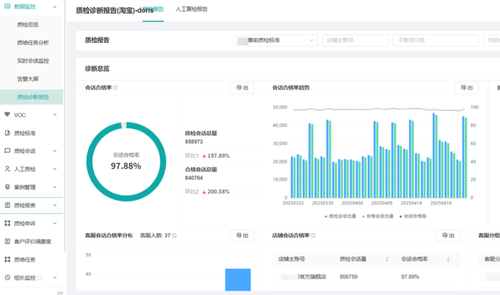Click the 店铺主账号 input field
500x295 pixels.
click(355, 40)
